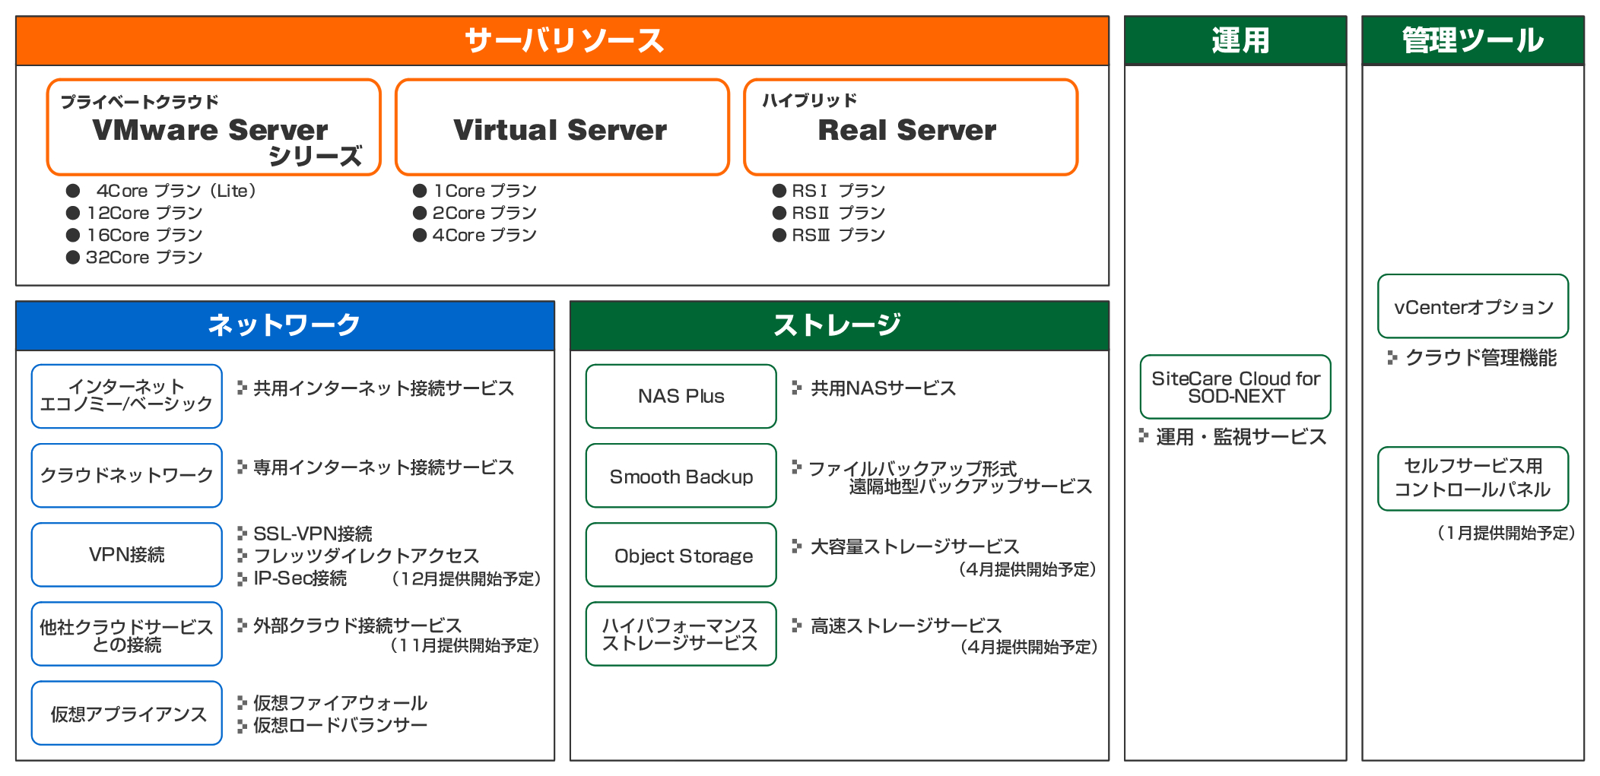Click the ネットワーク header
Image resolution: width=1600 pixels, height=776 pixels.
pyautogui.click(x=285, y=325)
